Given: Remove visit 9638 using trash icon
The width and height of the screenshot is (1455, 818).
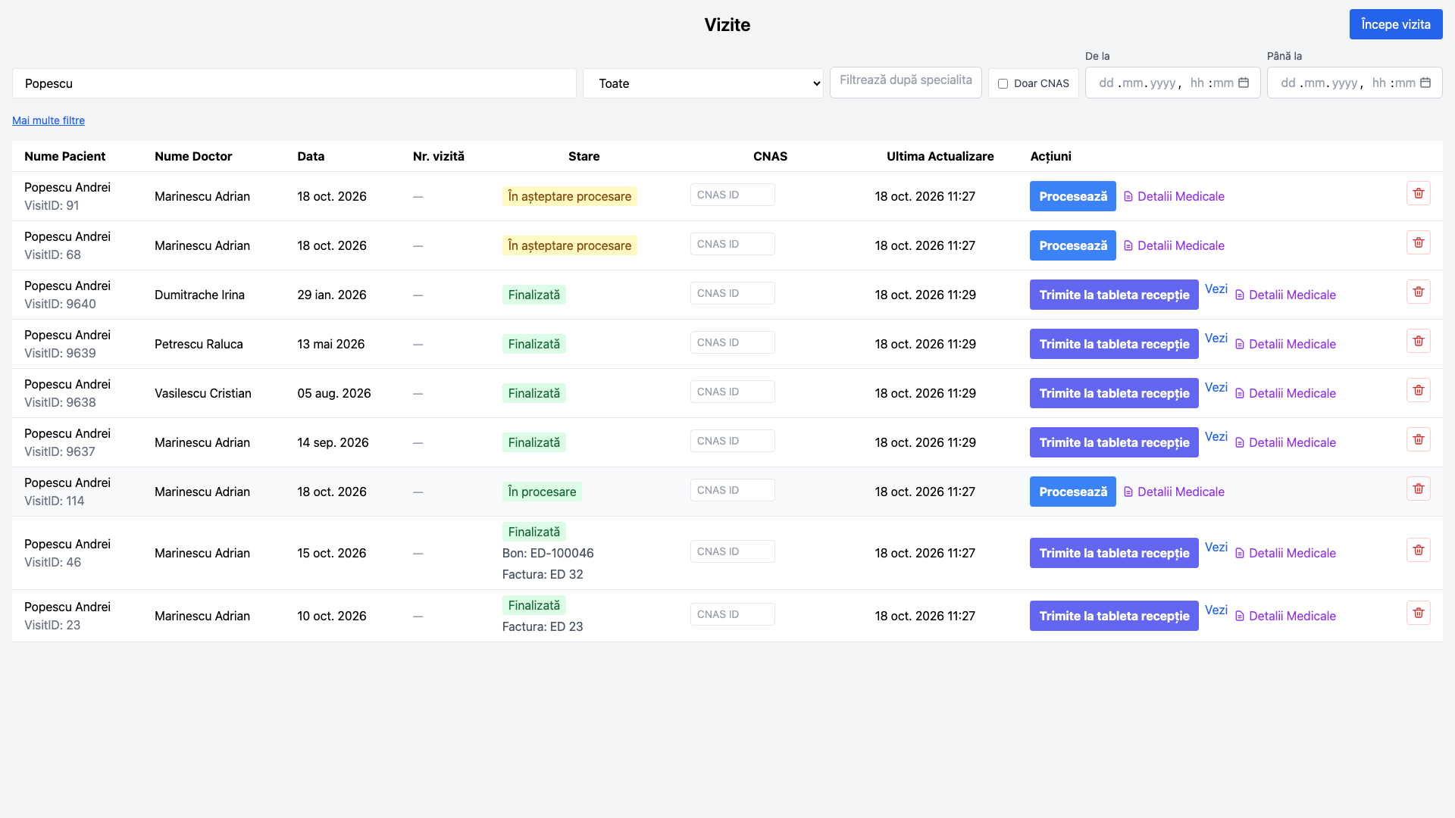Looking at the screenshot, I should pos(1418,390).
